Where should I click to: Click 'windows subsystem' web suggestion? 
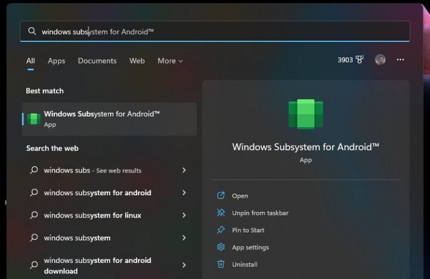77,238
